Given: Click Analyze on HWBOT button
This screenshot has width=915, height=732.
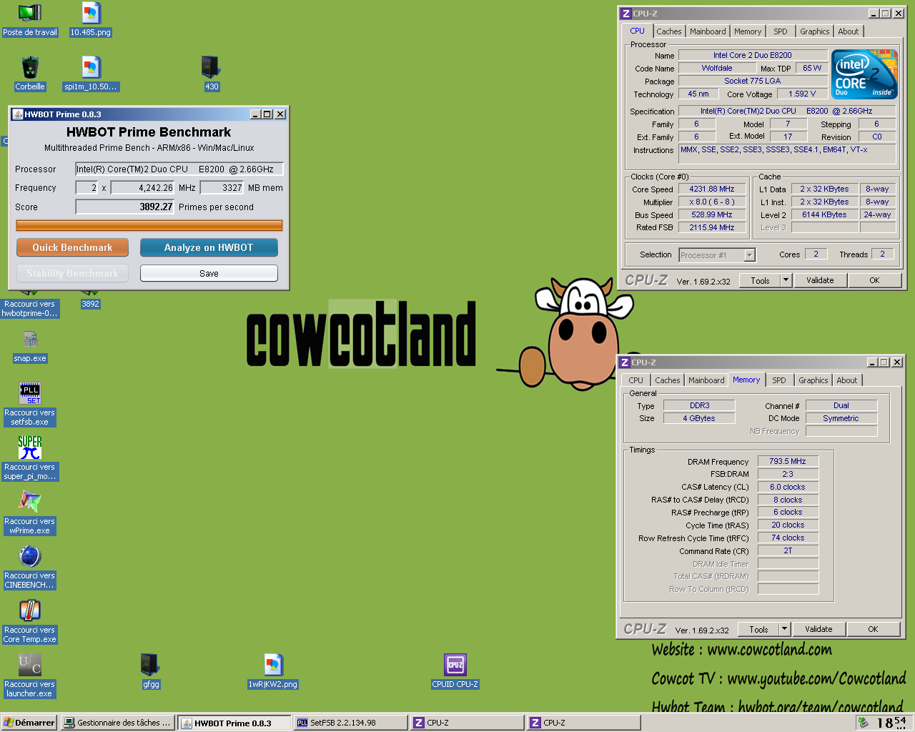Looking at the screenshot, I should pos(209,247).
